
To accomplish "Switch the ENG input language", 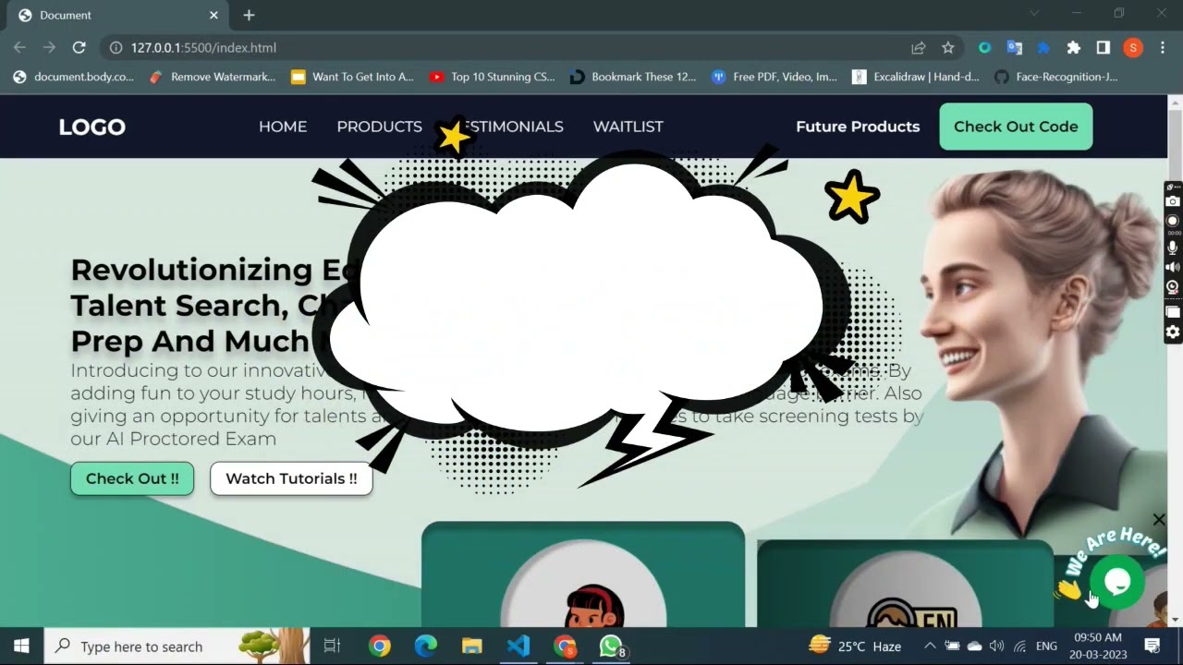I will [1046, 647].
